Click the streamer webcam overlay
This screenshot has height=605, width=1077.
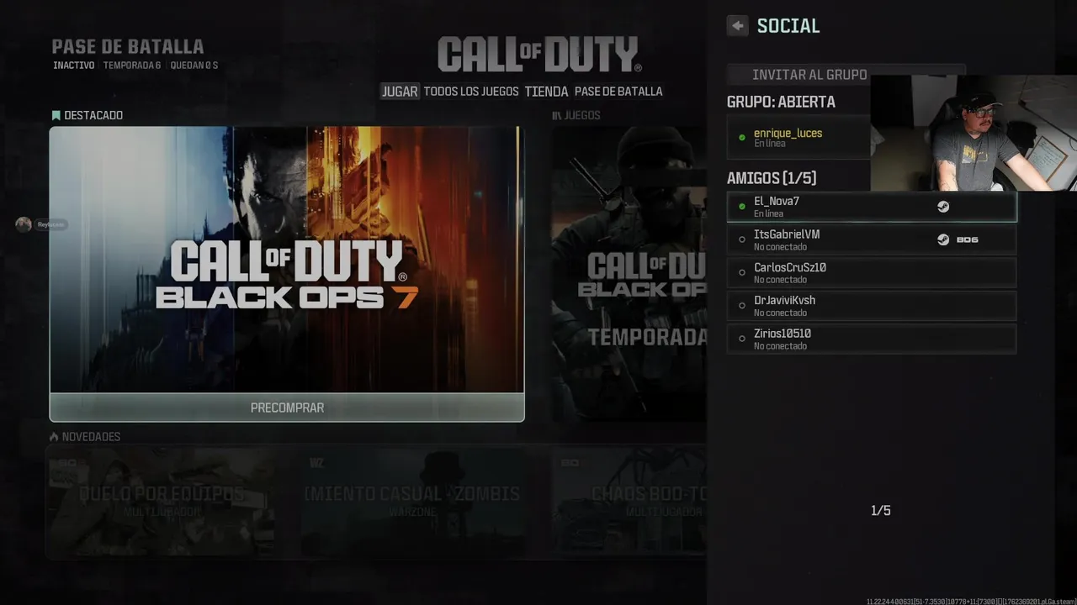tap(974, 133)
